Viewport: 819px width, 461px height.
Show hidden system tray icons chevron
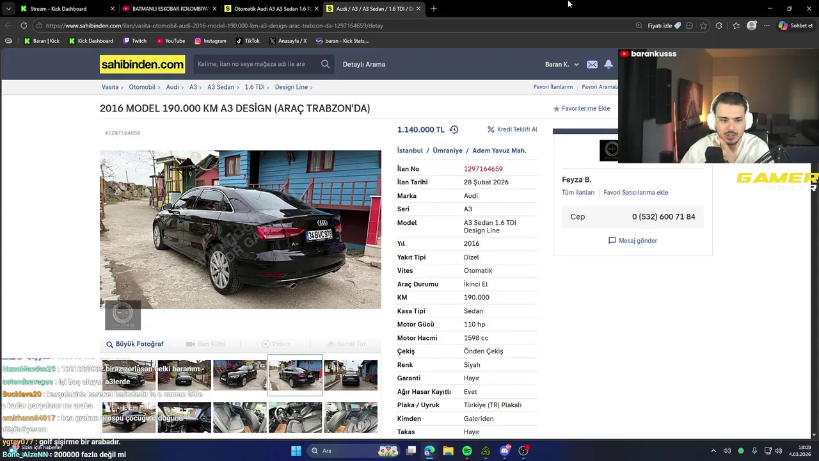coord(713,451)
